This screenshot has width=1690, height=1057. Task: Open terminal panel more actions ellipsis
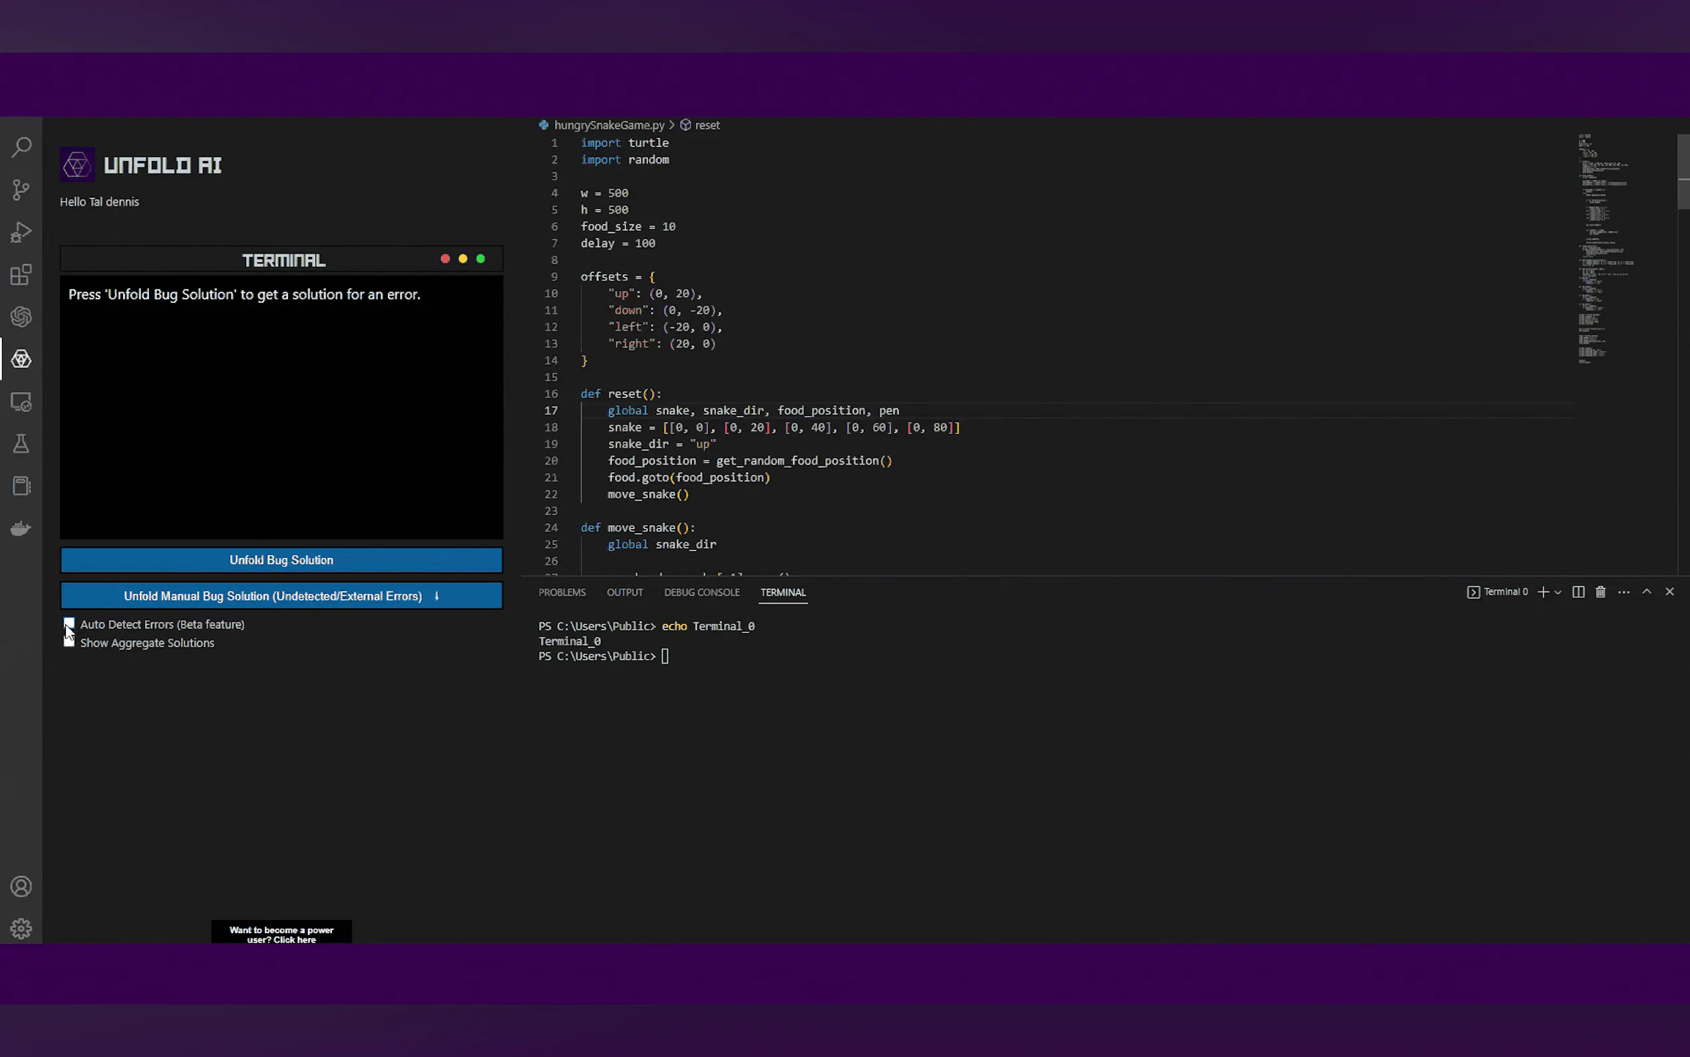pos(1623,592)
